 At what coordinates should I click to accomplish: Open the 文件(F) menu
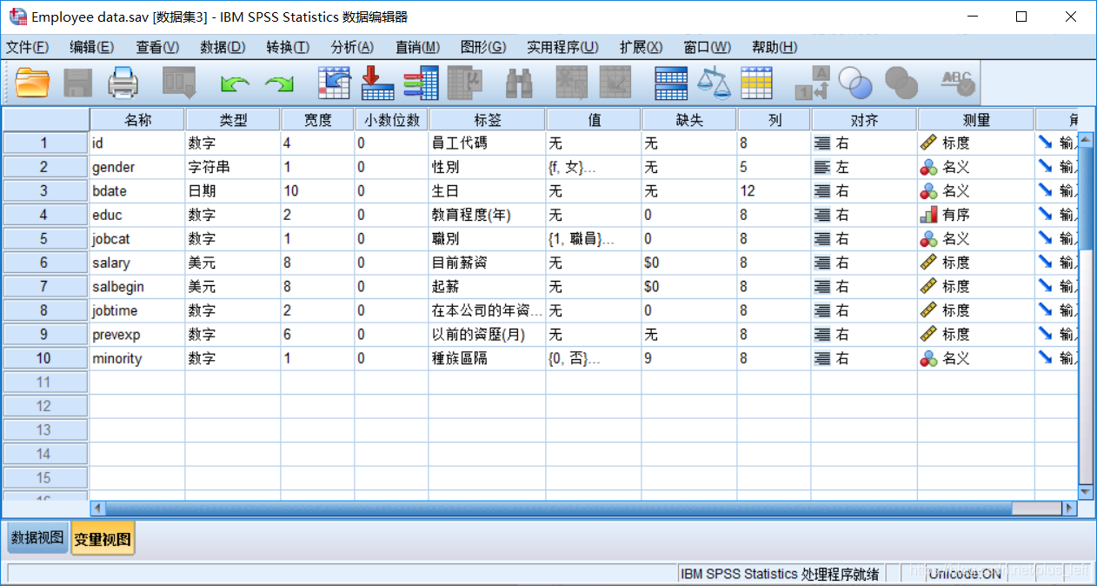click(x=28, y=47)
